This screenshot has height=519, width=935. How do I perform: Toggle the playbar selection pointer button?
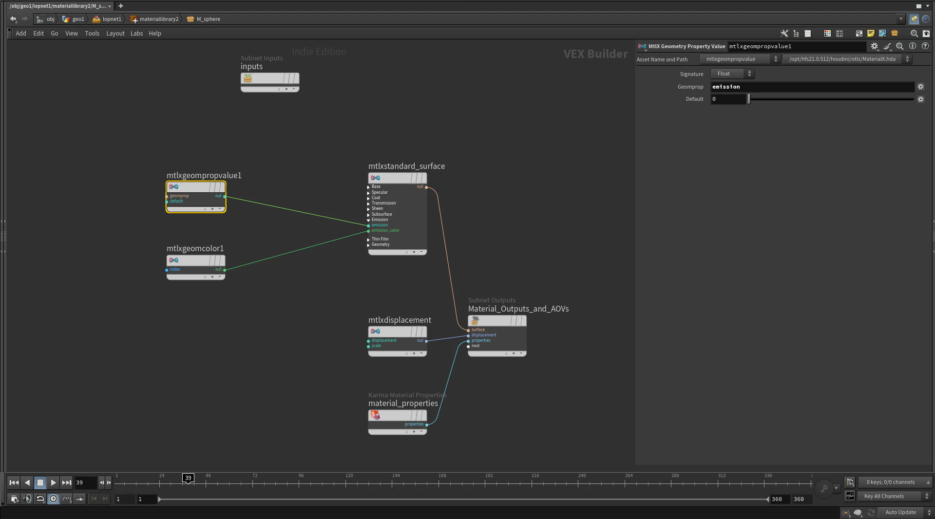coord(14,499)
